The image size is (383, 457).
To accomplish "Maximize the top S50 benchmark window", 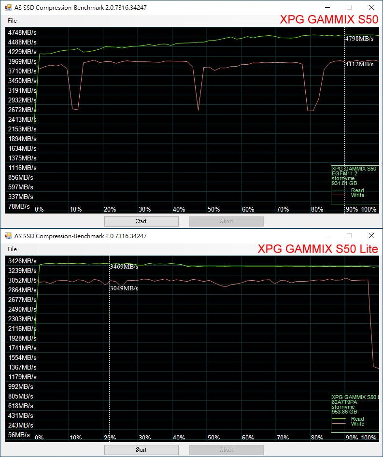I will coord(349,7).
